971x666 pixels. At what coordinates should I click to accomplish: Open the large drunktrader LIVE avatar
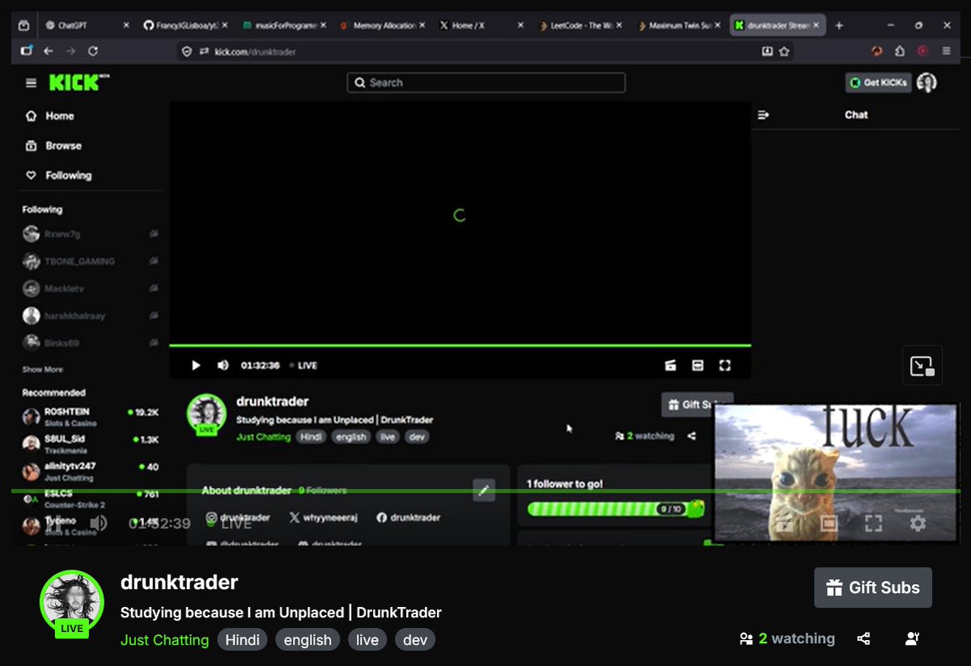click(x=72, y=603)
